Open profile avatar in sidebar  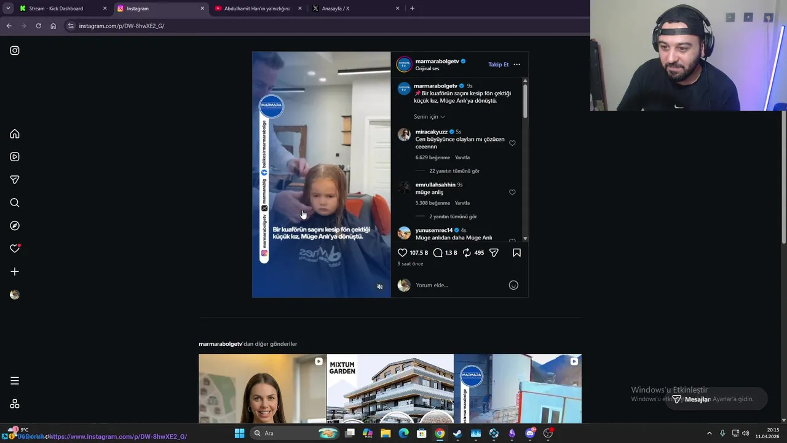[x=15, y=295]
